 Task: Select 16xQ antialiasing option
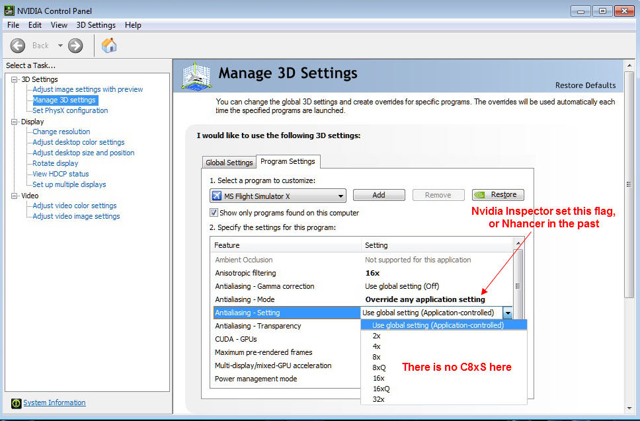tap(444, 389)
